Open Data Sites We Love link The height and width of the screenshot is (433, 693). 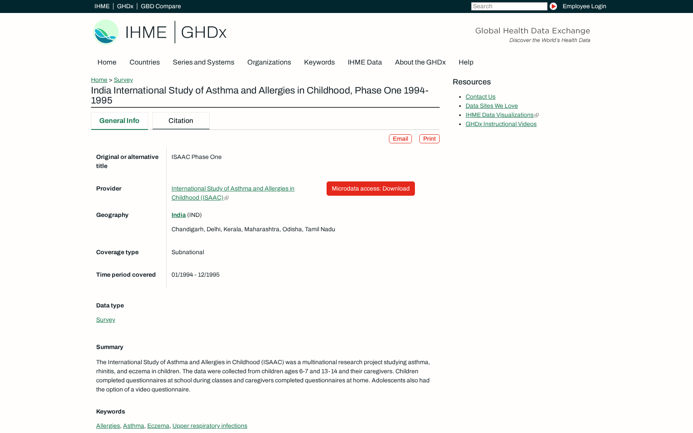[x=492, y=106]
